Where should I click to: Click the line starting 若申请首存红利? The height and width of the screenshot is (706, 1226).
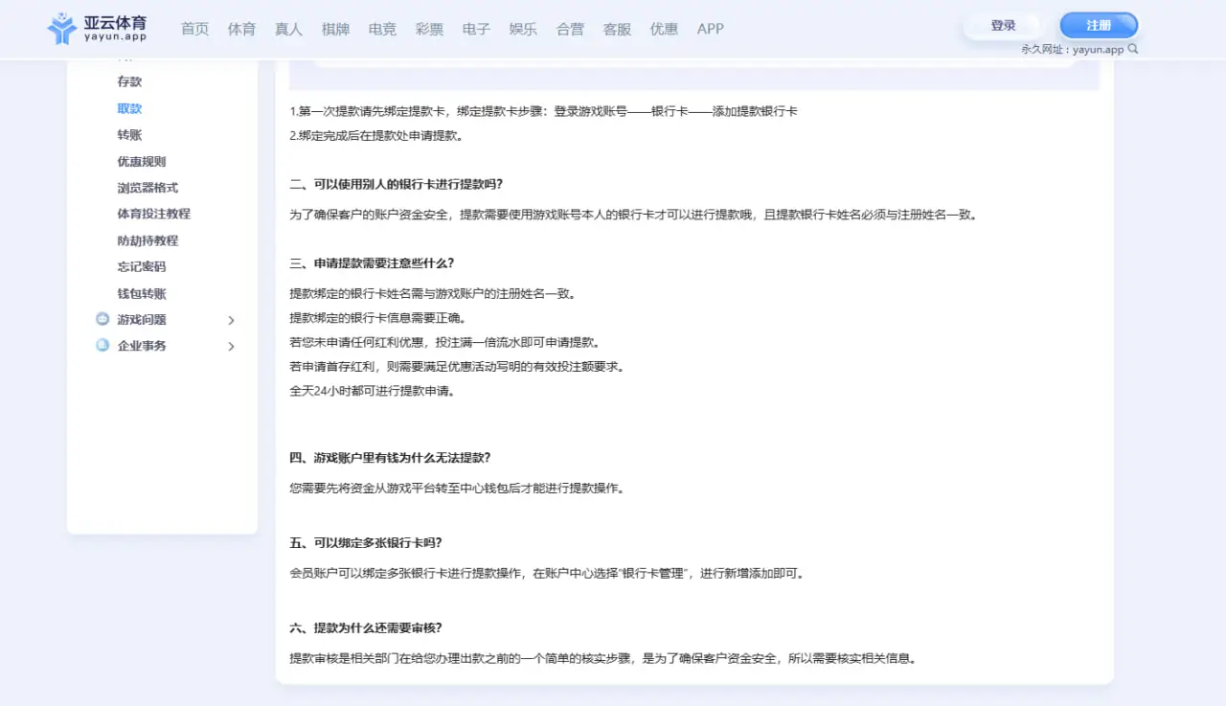coord(458,367)
